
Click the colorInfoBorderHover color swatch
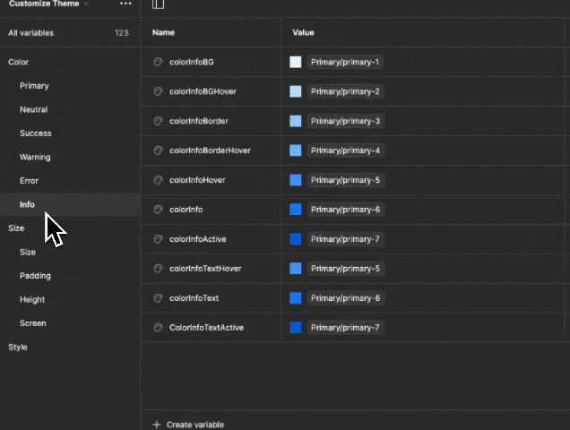click(x=296, y=150)
